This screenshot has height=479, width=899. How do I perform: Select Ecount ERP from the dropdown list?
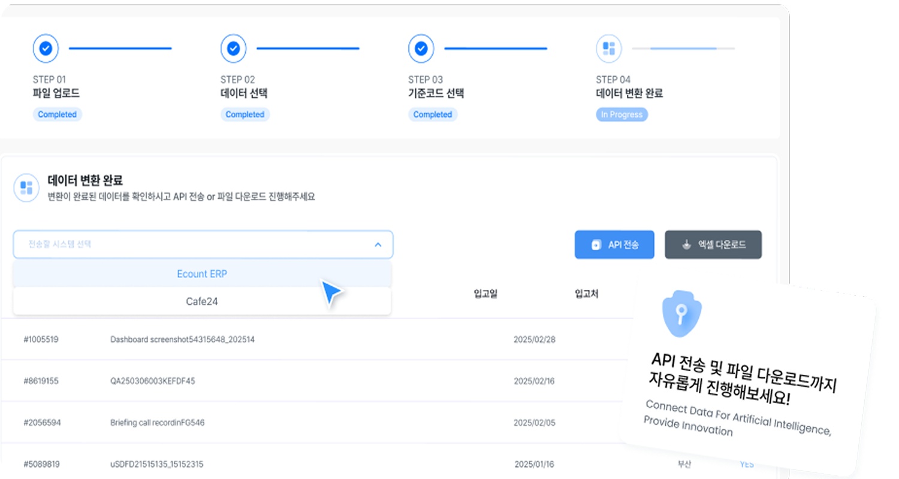pos(202,274)
